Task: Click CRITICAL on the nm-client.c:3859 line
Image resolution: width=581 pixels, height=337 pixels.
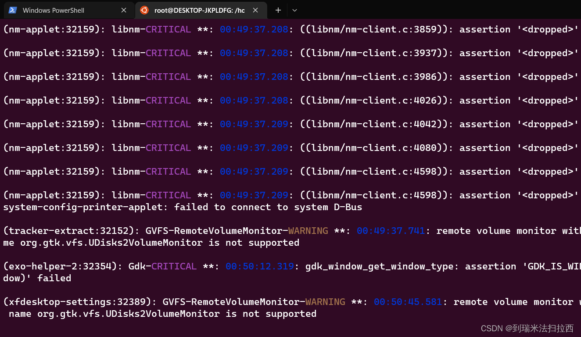Action: pos(169,29)
